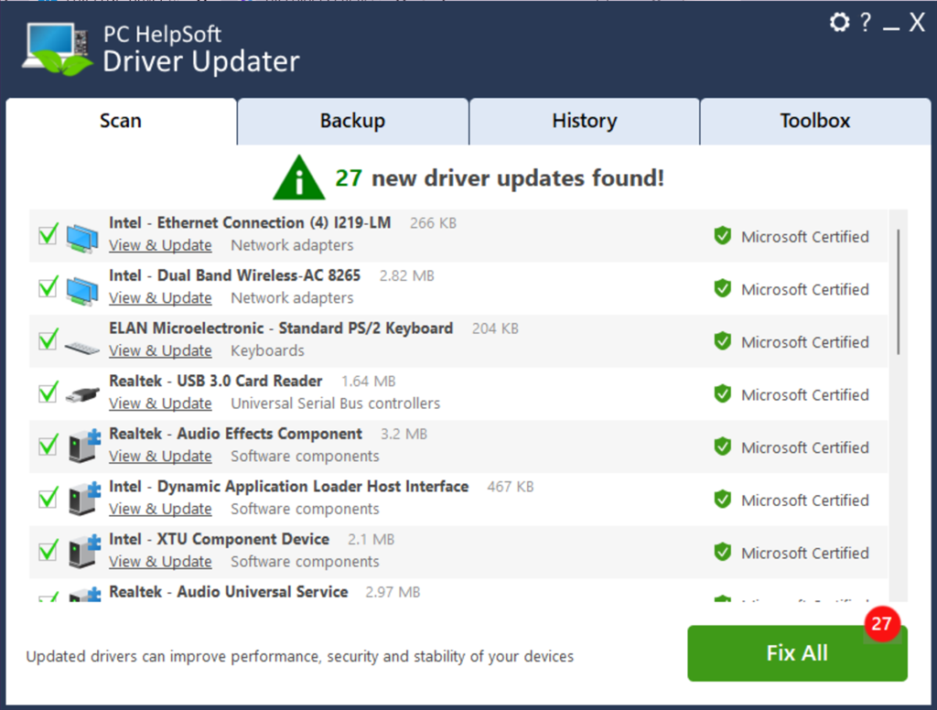The width and height of the screenshot is (937, 710).
Task: Select the Realtek Audio Universal Service row title
Action: pos(228,592)
